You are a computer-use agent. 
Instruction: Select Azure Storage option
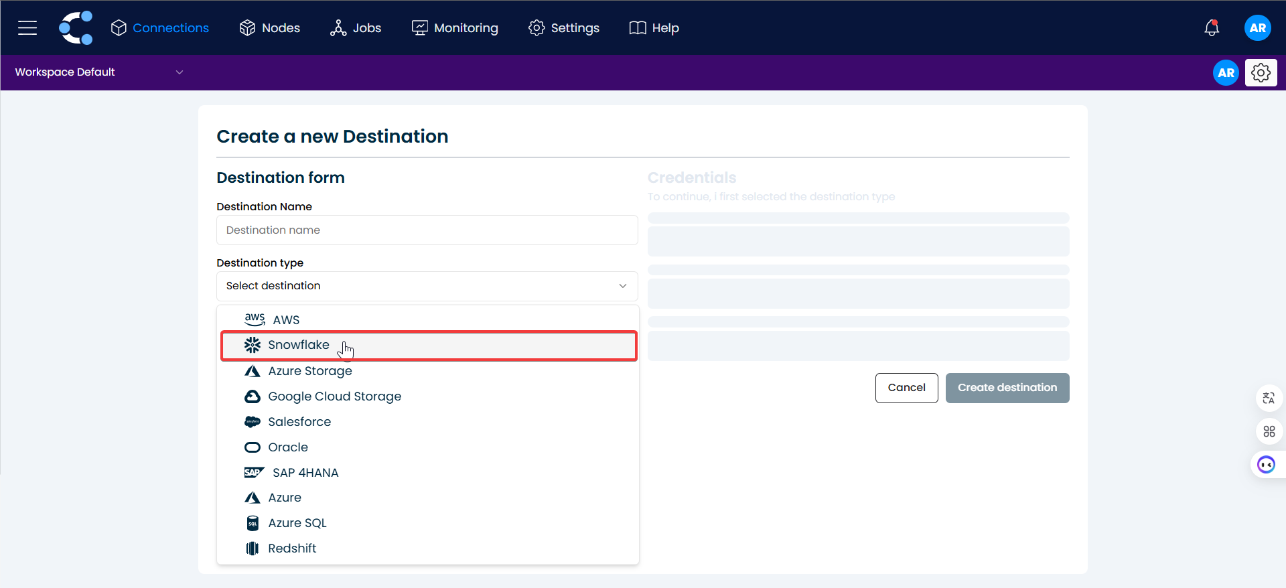(428, 371)
